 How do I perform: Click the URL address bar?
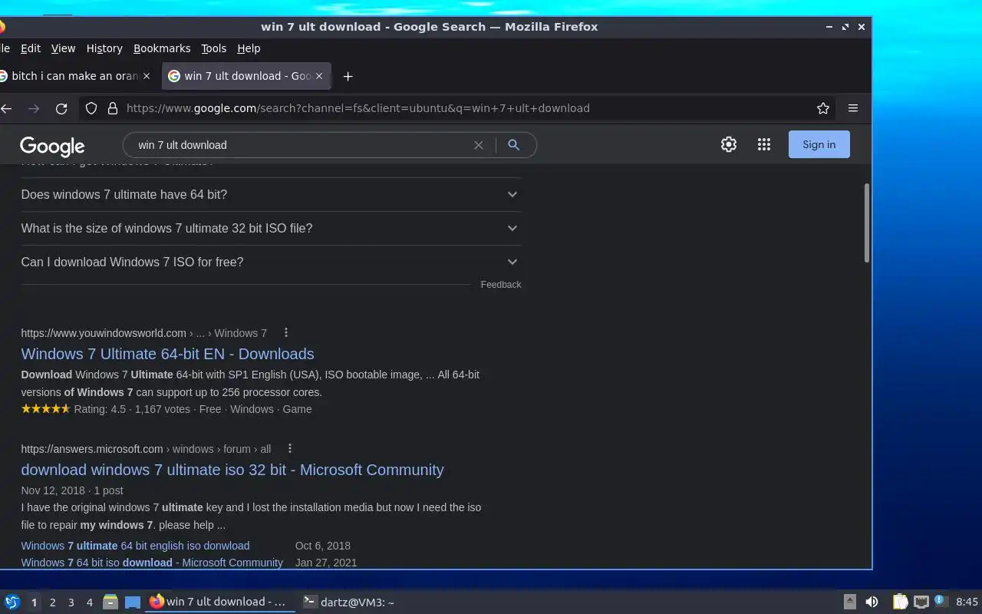(464, 108)
